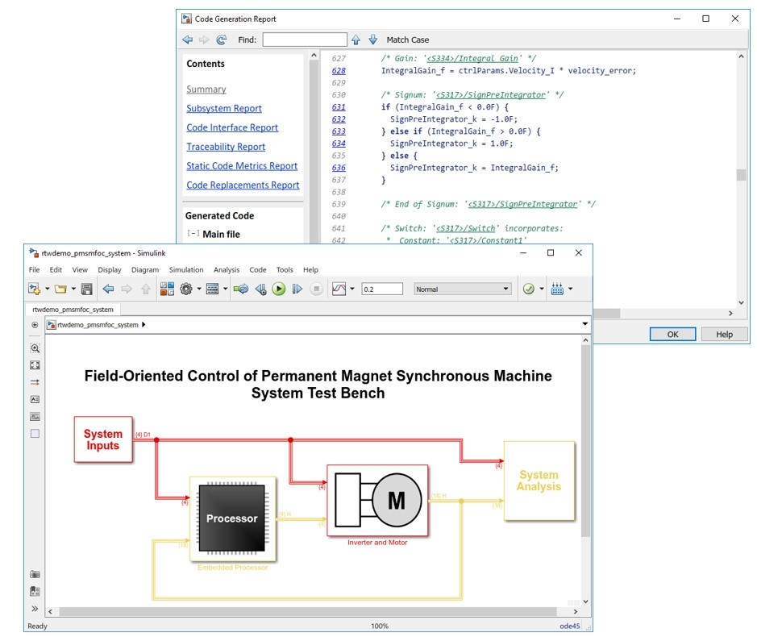Open dropdown next to Data Inspector icon
This screenshot has width=757, height=637.
352,289
